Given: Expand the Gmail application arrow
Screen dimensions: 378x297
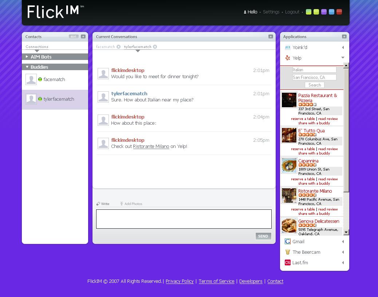Looking at the screenshot, I should tap(343, 242).
